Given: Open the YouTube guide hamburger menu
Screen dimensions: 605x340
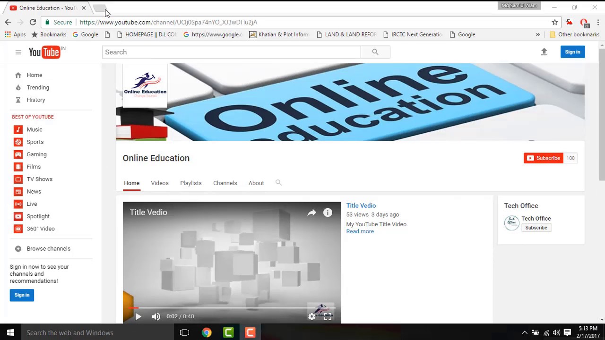Looking at the screenshot, I should (18, 52).
